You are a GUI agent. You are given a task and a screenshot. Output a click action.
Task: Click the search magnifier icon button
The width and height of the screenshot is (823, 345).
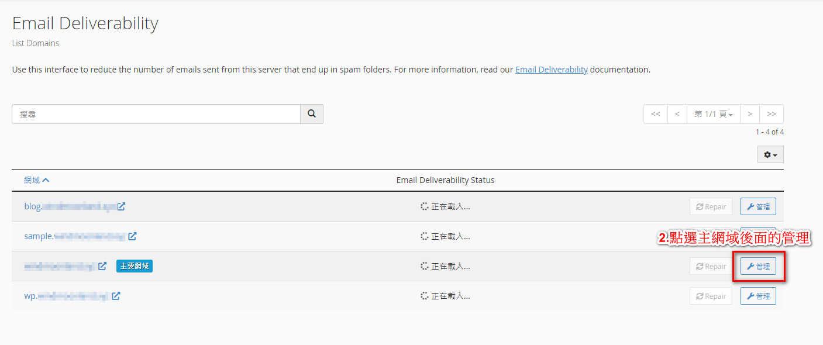click(312, 114)
